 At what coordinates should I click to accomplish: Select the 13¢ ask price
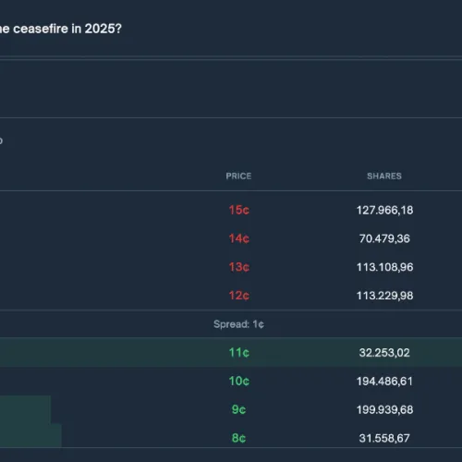coord(238,267)
